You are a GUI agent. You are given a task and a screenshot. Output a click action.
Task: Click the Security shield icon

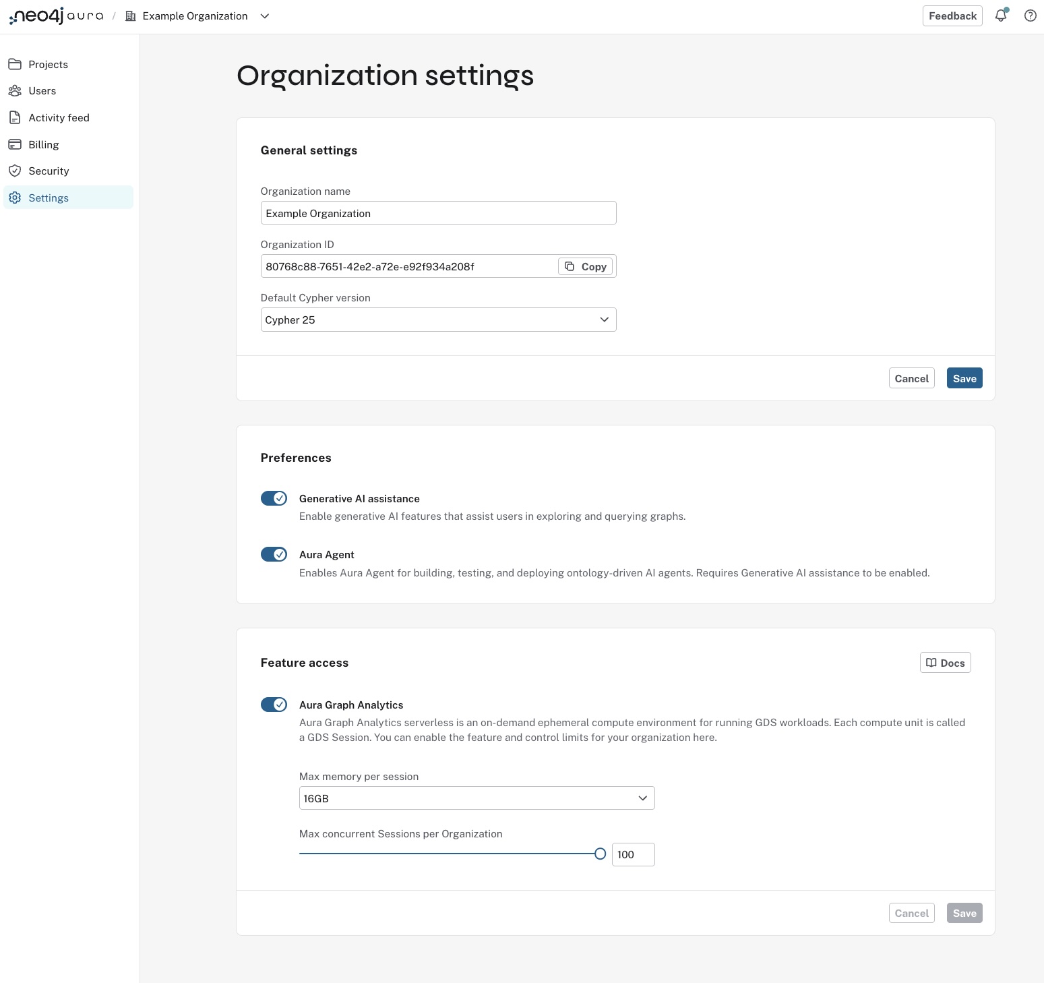(x=16, y=171)
